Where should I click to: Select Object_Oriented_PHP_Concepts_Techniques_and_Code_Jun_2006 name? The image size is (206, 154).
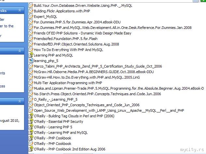pos(87,105)
